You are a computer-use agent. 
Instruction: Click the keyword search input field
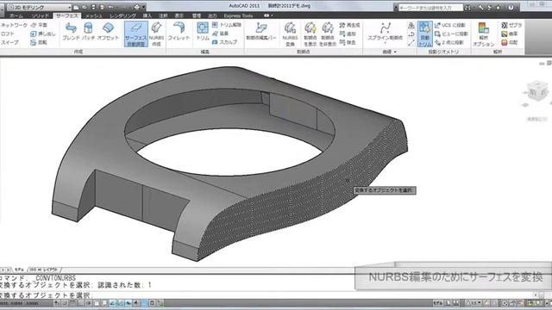(430, 8)
